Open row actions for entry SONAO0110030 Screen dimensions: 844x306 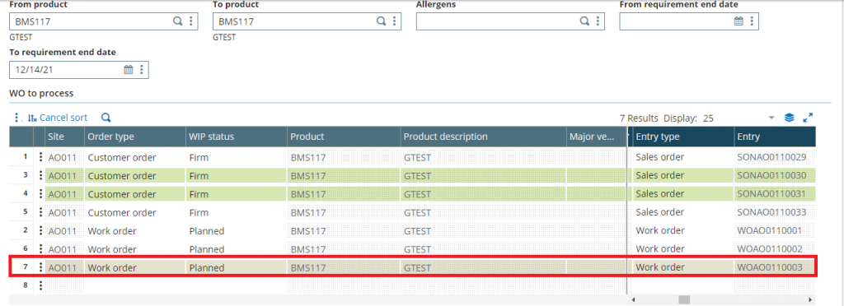coord(40,175)
